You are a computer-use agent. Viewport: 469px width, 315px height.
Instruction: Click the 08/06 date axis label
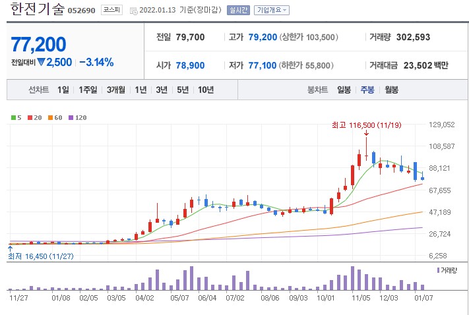270,298
